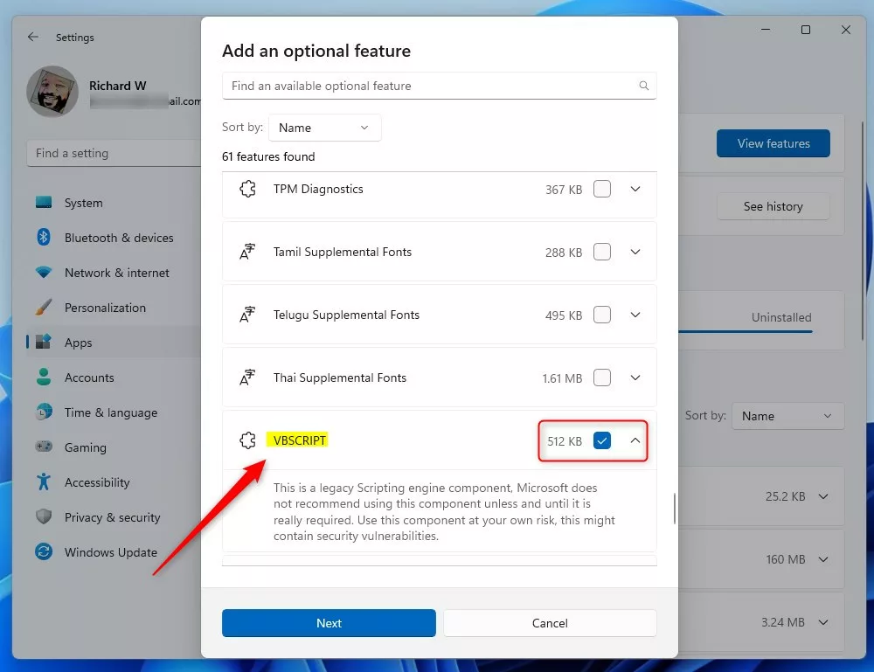Open Network & internet settings
The image size is (874, 672).
114,273
